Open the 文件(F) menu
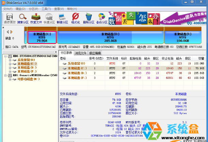 point(7,8)
